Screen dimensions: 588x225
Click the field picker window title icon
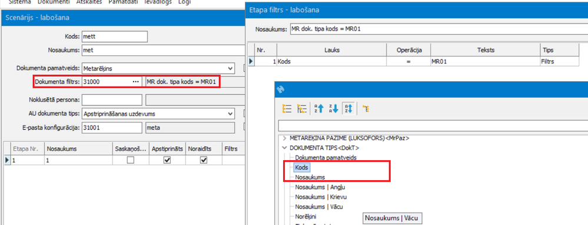click(x=281, y=90)
